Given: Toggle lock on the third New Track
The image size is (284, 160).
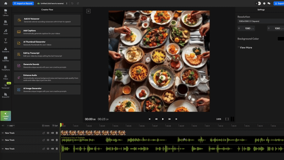Looking at the screenshot, I should coord(44,149).
